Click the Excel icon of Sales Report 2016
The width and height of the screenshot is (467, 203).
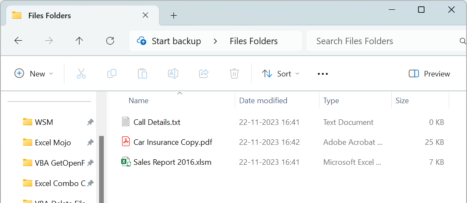(x=126, y=162)
